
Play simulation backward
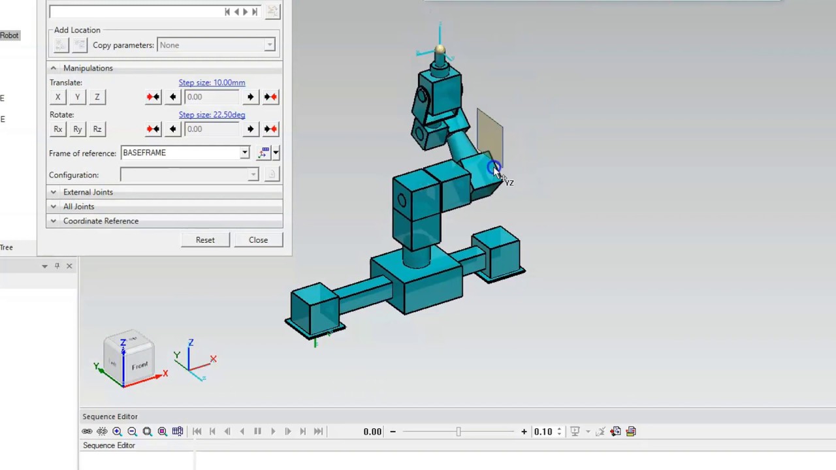[242, 431]
